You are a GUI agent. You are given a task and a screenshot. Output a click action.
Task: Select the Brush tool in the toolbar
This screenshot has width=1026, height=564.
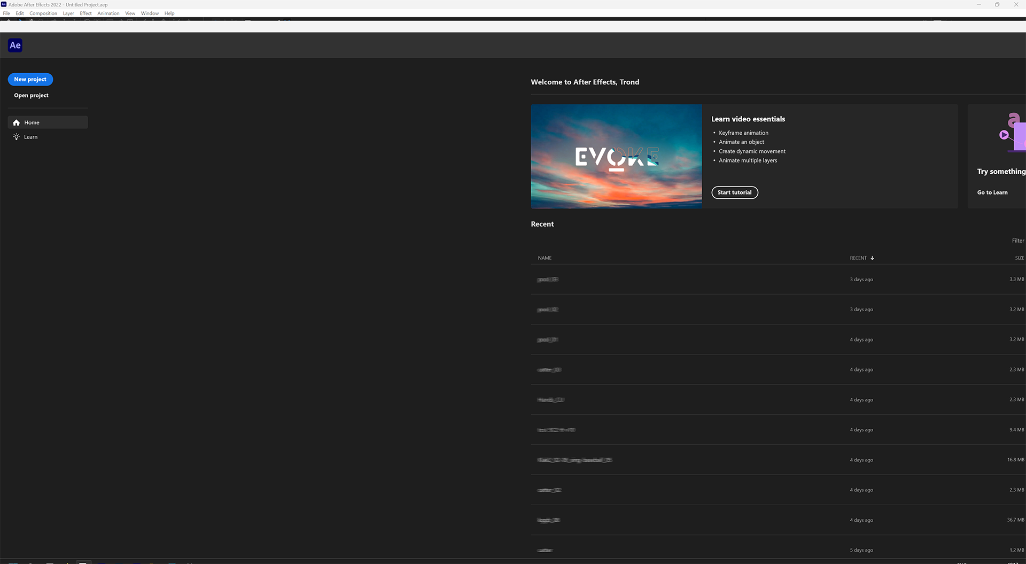pos(146,20)
